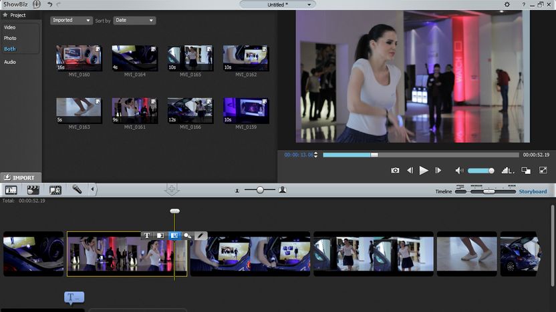
Task: Open the Sort by Date dropdown
Action: click(134, 21)
